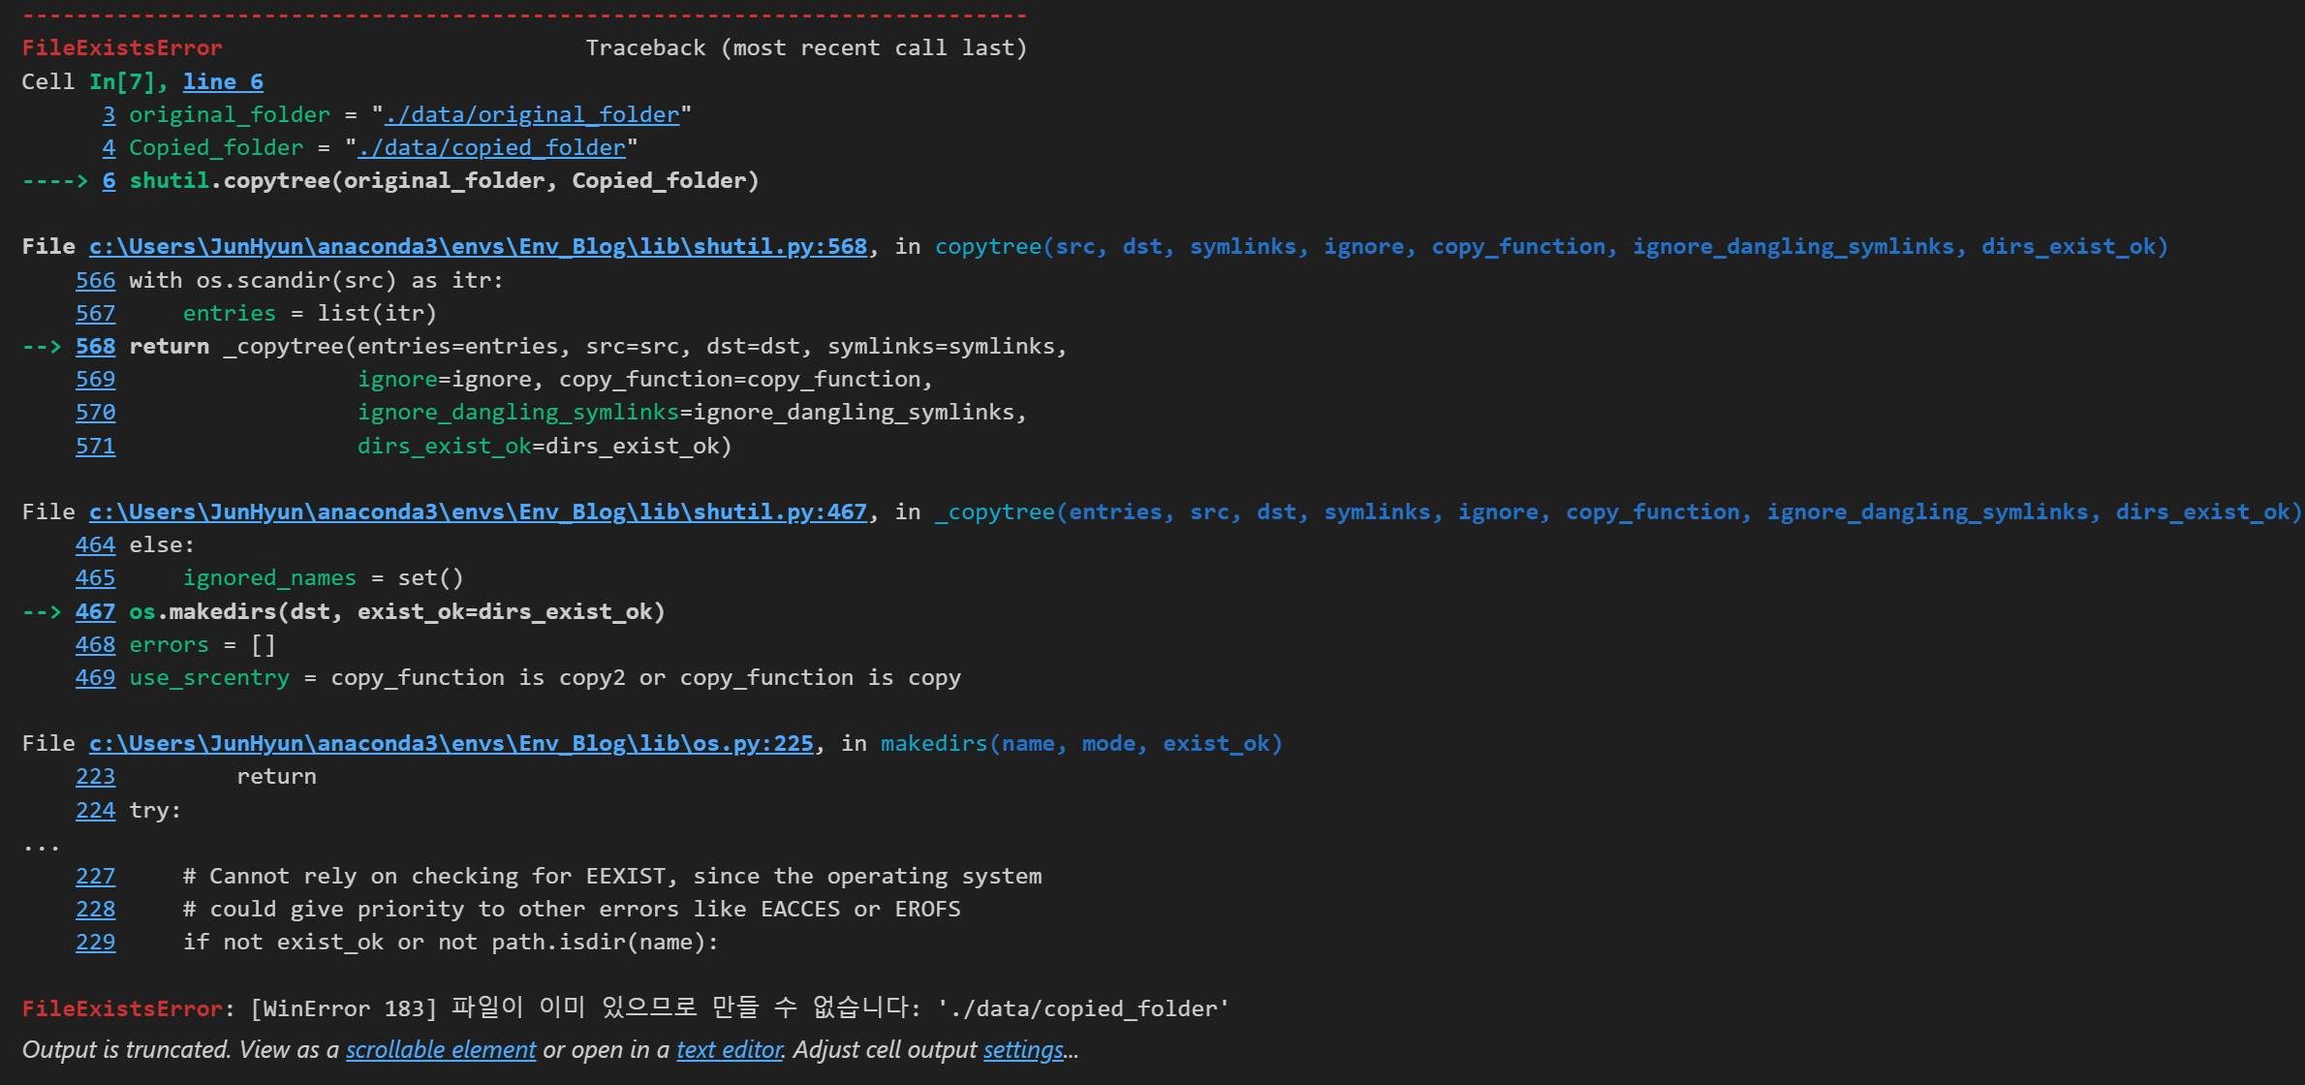Open the ./data/copied_folder path link in line 4

tap(491, 147)
